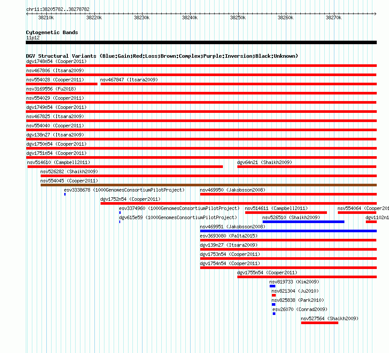Viewport: 389px width, 353px height.
Task: Click the nsv514610 (Campbell2011) label
Action: coord(59,162)
